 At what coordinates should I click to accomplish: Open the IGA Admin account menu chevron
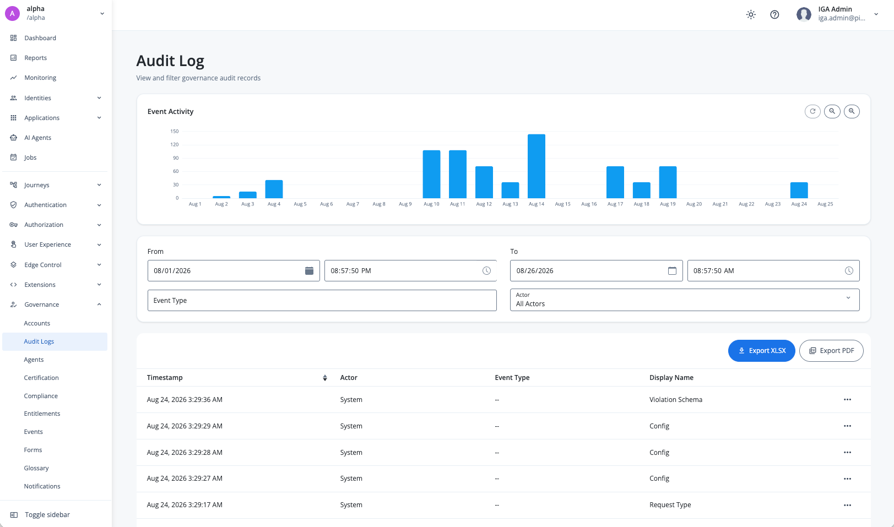pyautogui.click(x=876, y=14)
